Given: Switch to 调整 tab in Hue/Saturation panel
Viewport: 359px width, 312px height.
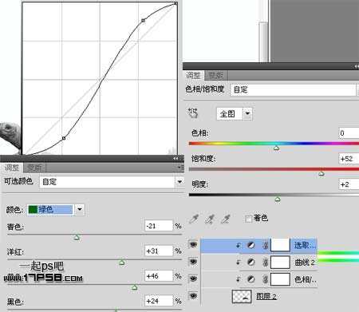Looking at the screenshot, I should [x=193, y=76].
